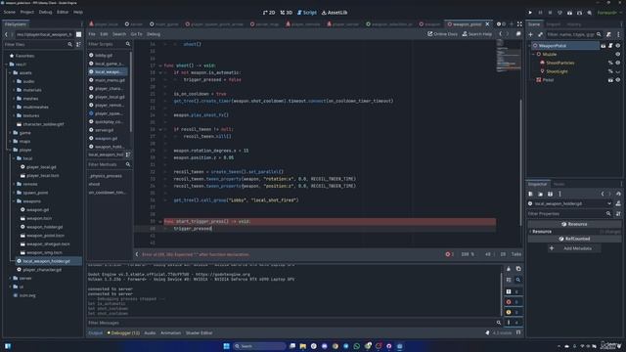Open lobby.gd in the script list
This screenshot has height=352, width=626.
(x=104, y=55)
